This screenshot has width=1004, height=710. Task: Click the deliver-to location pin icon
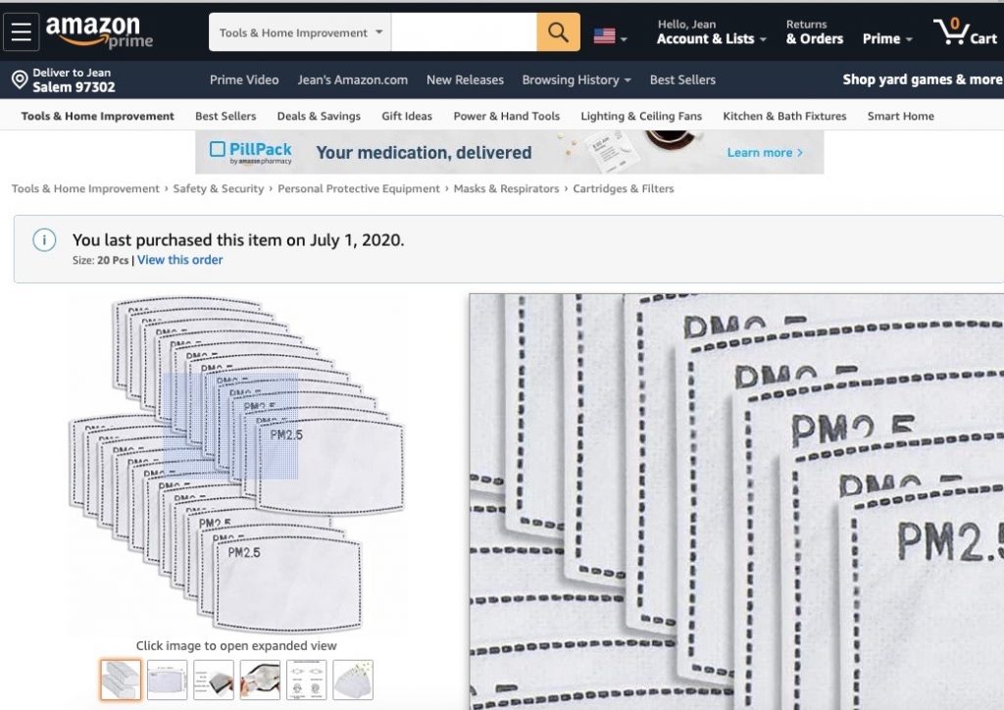pyautogui.click(x=19, y=79)
